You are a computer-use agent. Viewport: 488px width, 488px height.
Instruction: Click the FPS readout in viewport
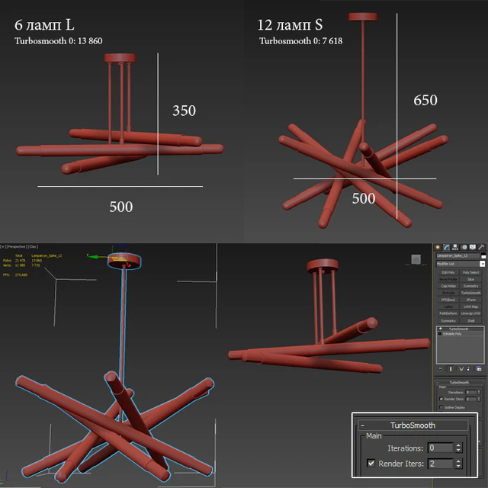tap(15, 274)
